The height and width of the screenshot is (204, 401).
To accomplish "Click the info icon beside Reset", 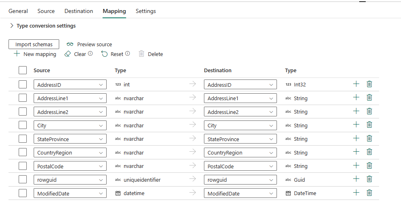I will click(127, 54).
